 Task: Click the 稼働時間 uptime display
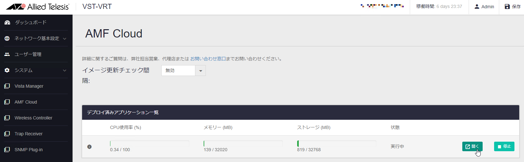point(439,7)
